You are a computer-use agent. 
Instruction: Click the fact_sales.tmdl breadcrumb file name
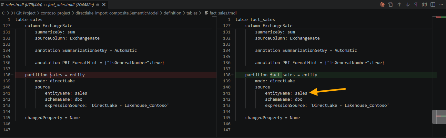point(224,13)
